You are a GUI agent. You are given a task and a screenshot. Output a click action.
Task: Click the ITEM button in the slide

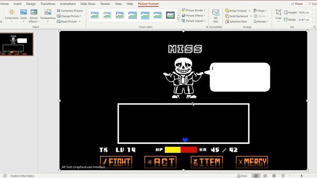click(207, 162)
